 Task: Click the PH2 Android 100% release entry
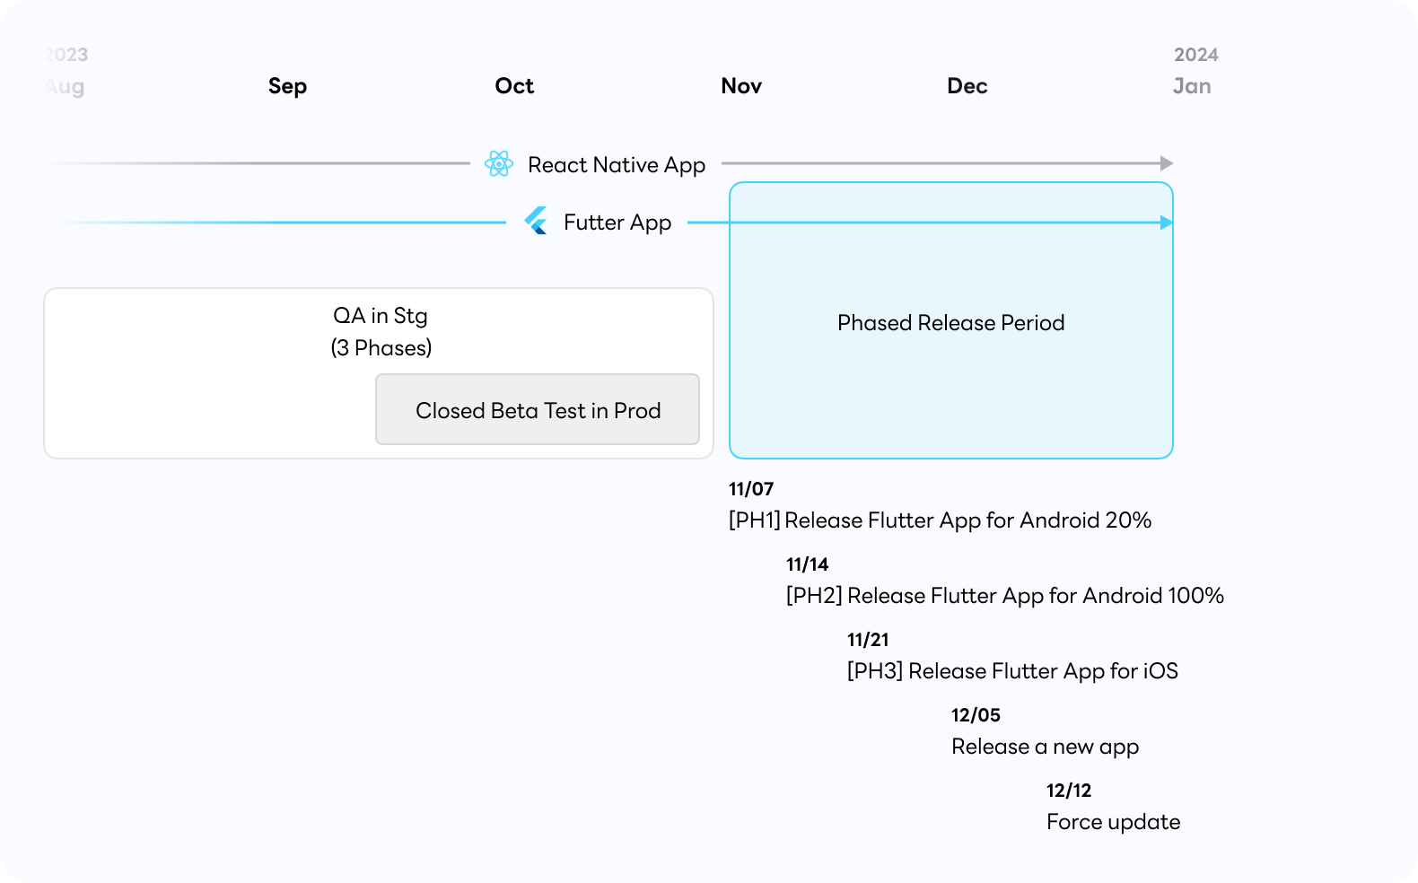coord(1005,581)
